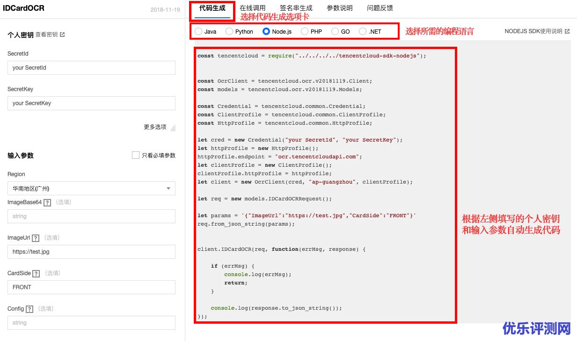
Task: Enable the 只看必填参数 checkbox
Action: point(136,155)
